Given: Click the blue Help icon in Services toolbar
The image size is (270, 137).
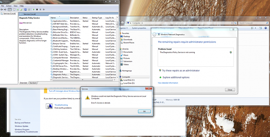Looking at the screenshot, I should pos(26,9).
